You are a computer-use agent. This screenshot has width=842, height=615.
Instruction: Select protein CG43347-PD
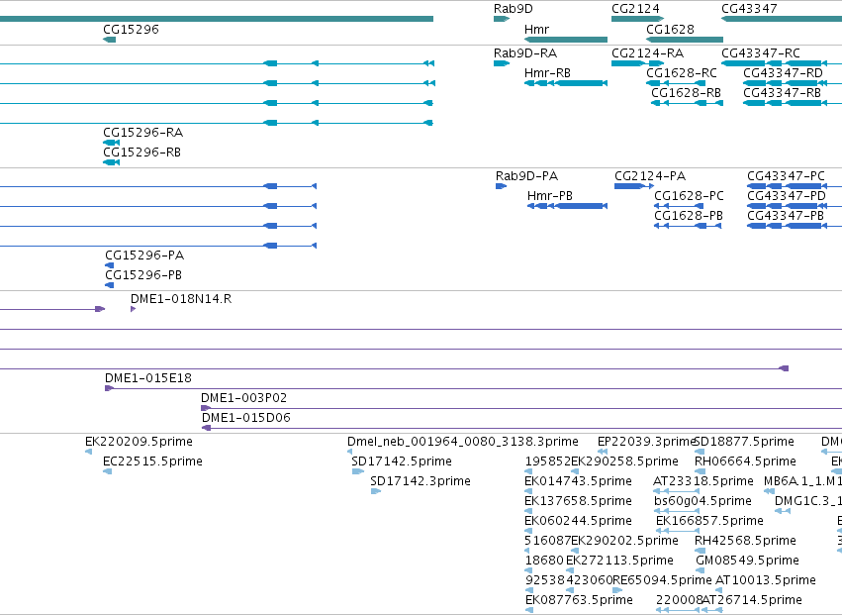(x=787, y=196)
